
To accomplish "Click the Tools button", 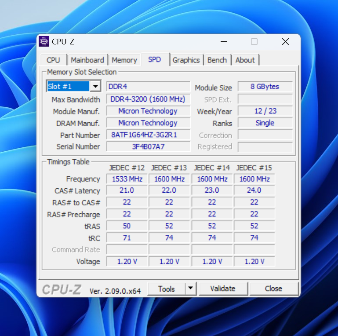I will click(x=166, y=289).
